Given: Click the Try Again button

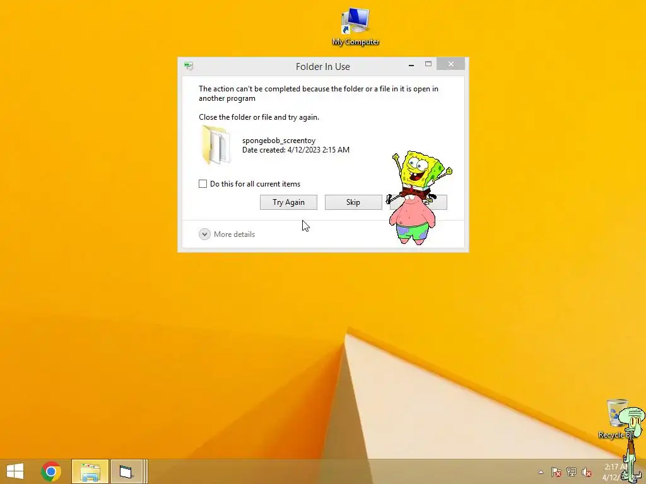Looking at the screenshot, I should click(288, 202).
